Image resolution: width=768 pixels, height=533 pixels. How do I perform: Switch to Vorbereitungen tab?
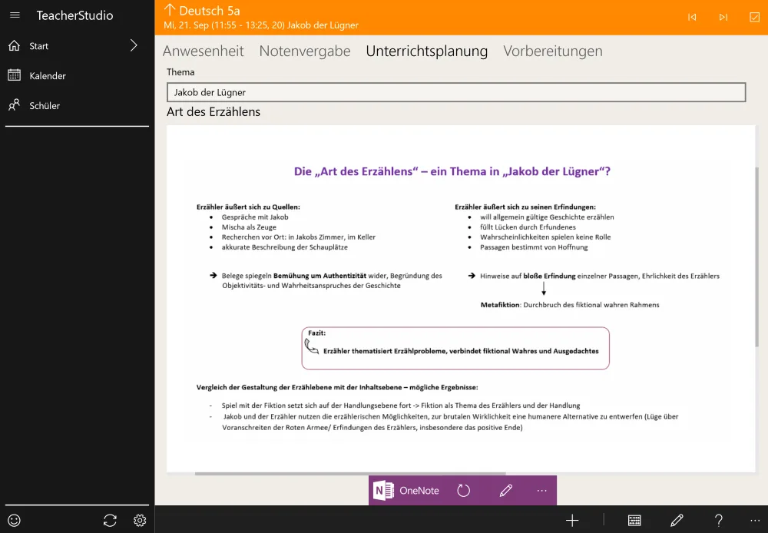pyautogui.click(x=553, y=51)
